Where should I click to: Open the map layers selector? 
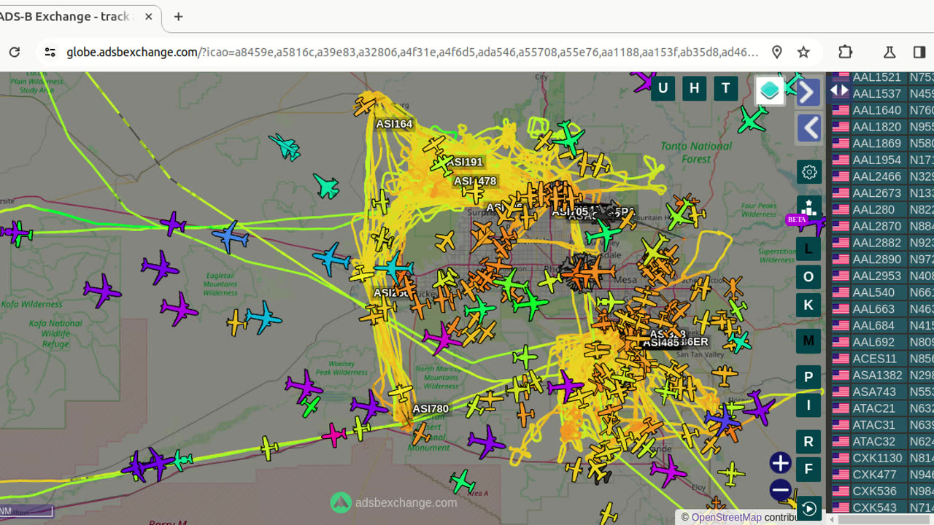[x=770, y=91]
